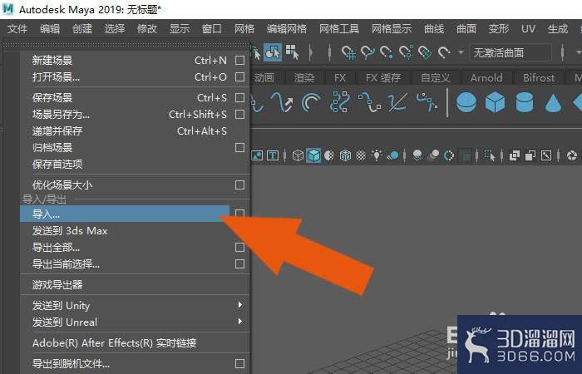Enable snap to grids magnet icon
582x374 pixels.
[x=348, y=52]
